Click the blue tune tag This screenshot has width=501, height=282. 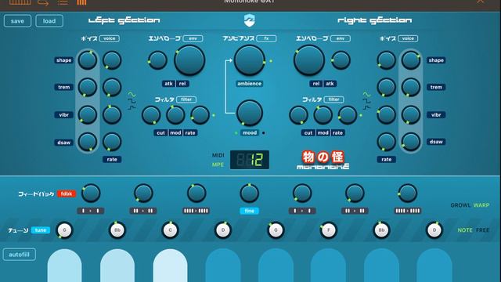(41, 230)
